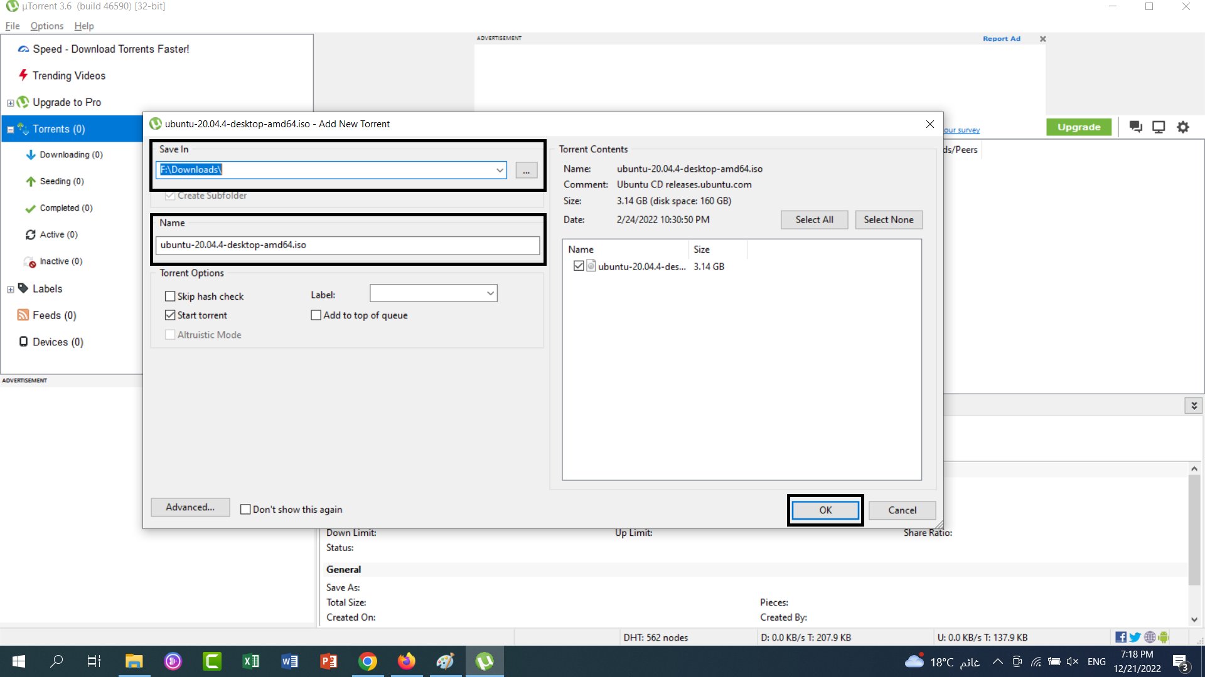This screenshot has height=677, width=1205.
Task: Open the Help menu
Action: click(84, 26)
